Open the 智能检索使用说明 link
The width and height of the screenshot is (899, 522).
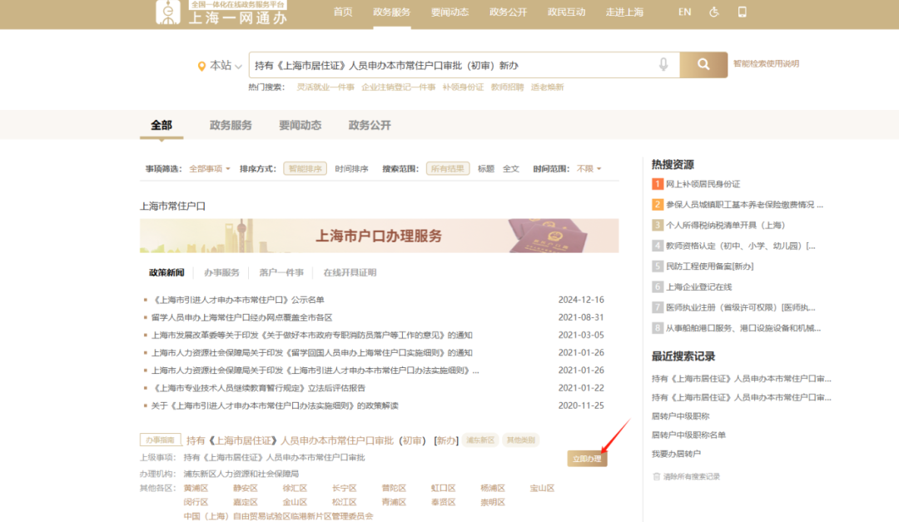[x=766, y=64]
